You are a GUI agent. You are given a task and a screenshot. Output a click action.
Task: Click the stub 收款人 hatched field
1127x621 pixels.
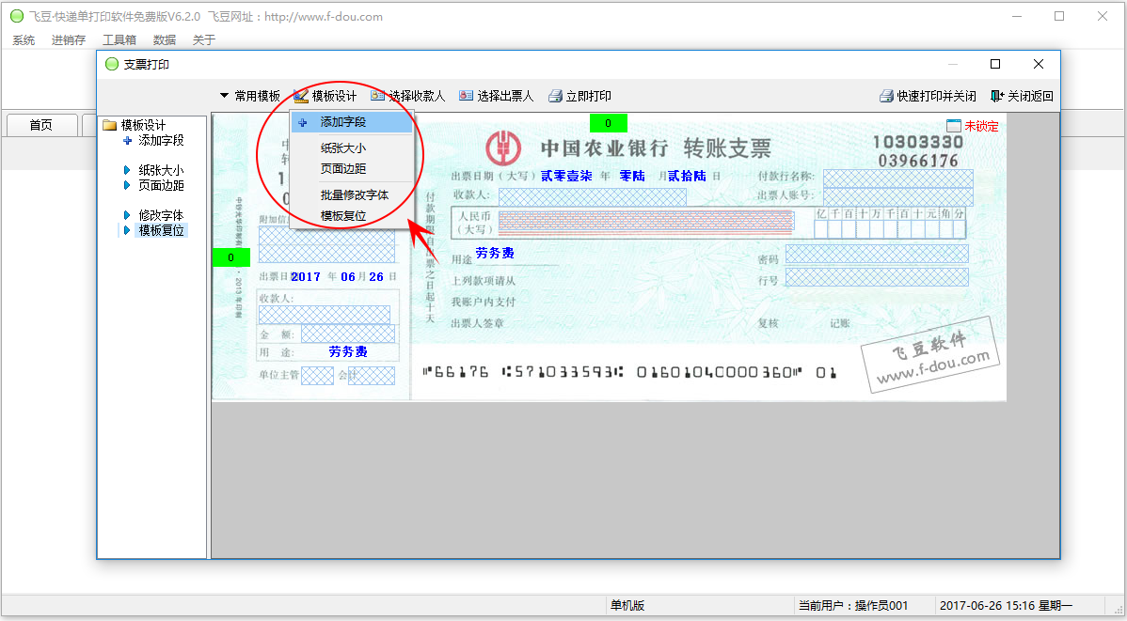point(325,315)
